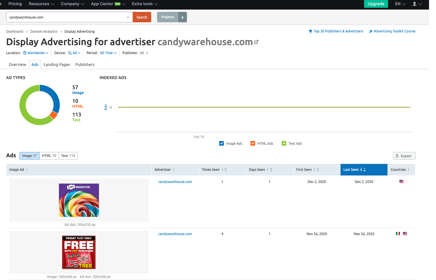Click the Publisher info icon
The image size is (436, 280).
click(x=147, y=53)
